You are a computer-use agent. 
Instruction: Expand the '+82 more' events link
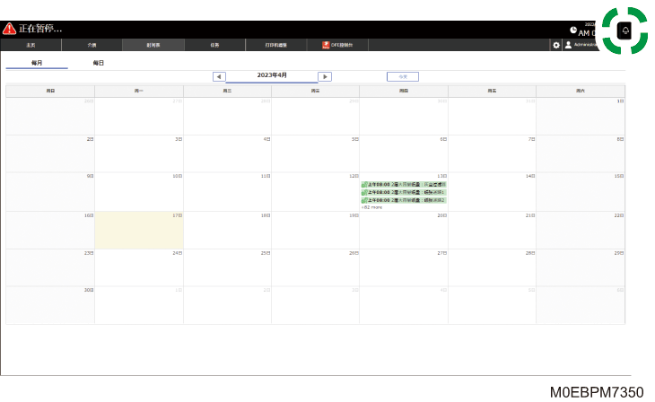coord(371,207)
